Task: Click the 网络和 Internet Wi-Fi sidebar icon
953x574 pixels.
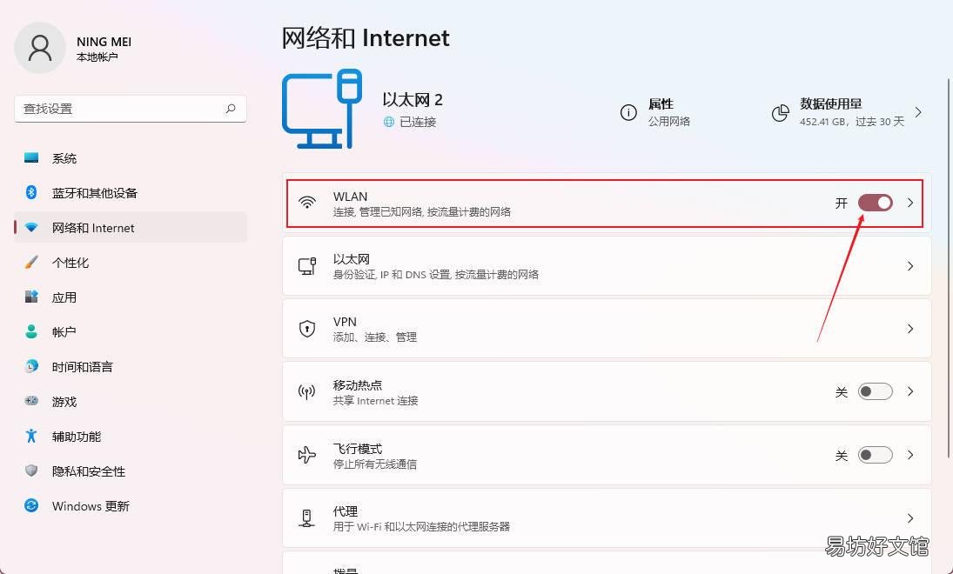Action: (31, 228)
